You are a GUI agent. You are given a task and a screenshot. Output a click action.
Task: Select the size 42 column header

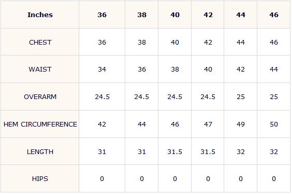(208, 15)
